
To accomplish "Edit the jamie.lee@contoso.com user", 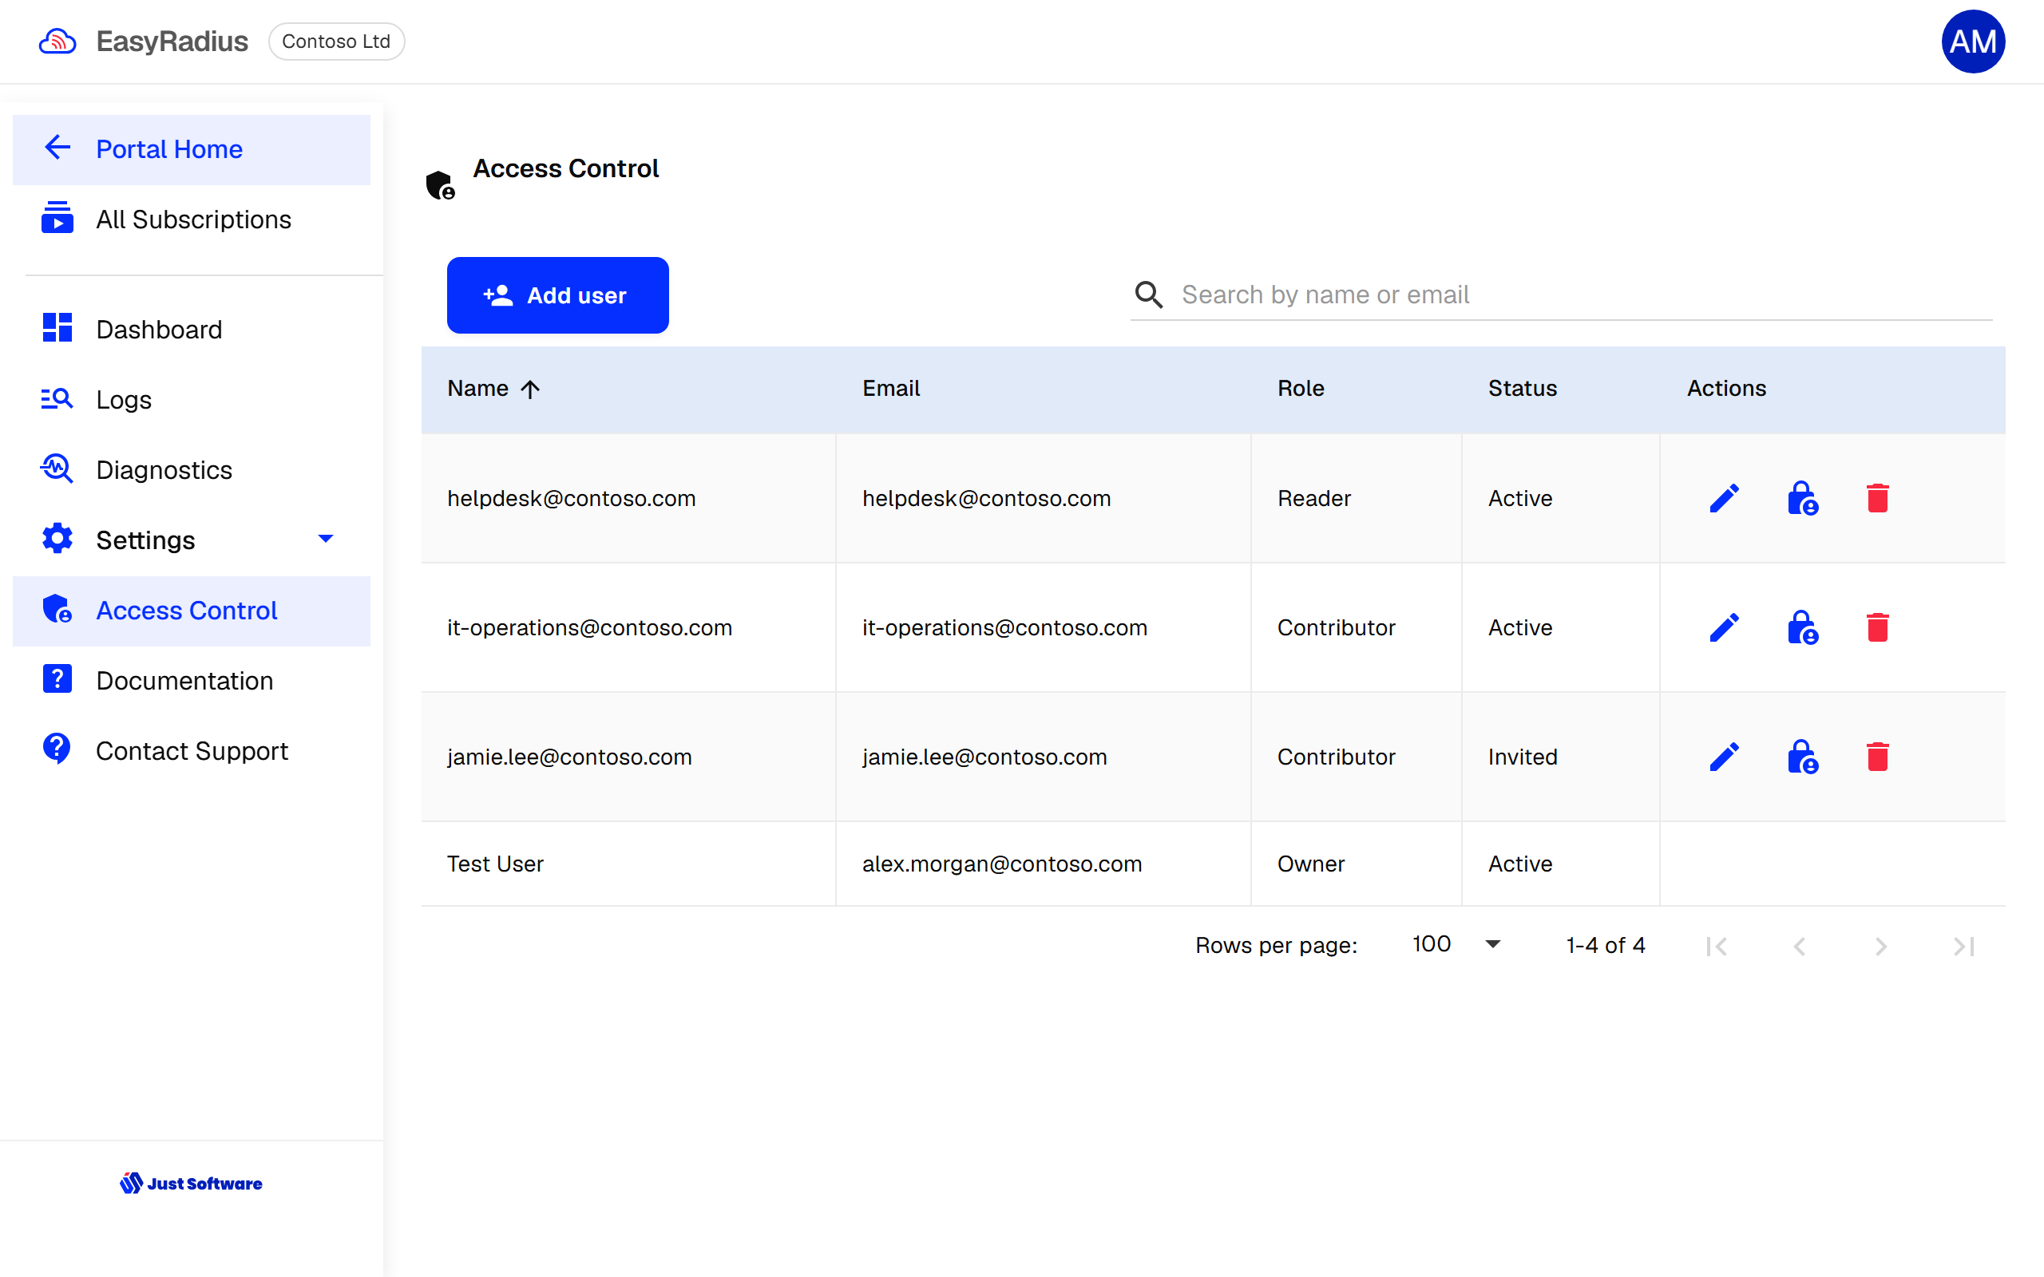I will (x=1724, y=757).
